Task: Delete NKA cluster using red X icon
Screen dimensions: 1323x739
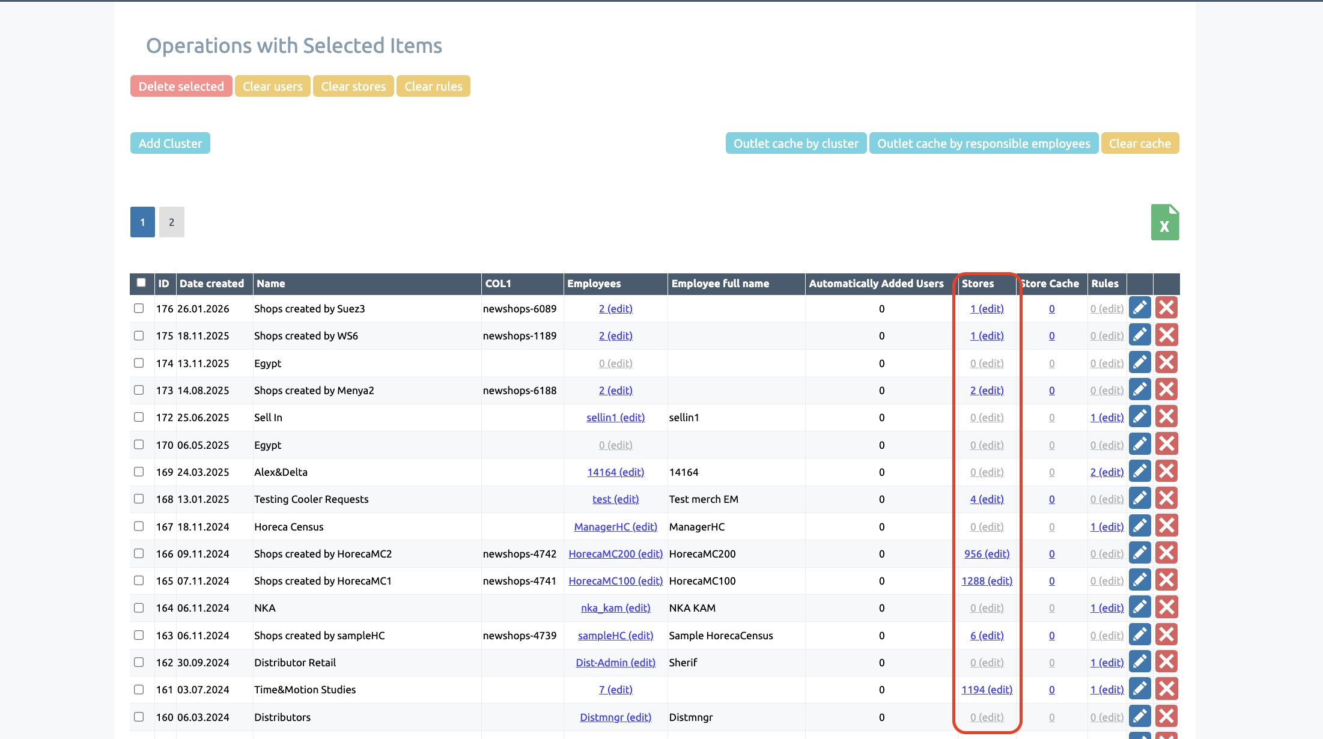Action: click(x=1166, y=607)
